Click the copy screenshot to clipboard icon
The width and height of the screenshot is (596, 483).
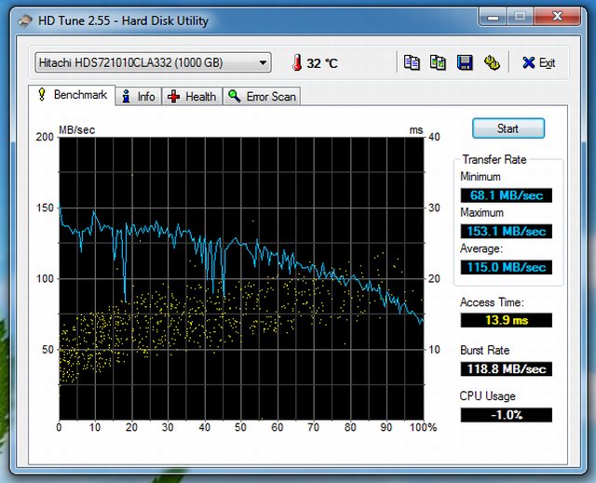pyautogui.click(x=439, y=62)
